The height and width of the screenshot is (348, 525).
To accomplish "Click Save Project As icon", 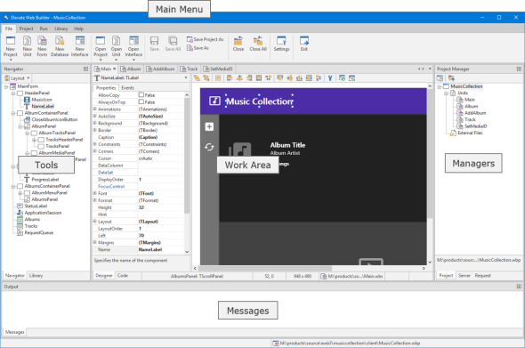I will (190, 39).
